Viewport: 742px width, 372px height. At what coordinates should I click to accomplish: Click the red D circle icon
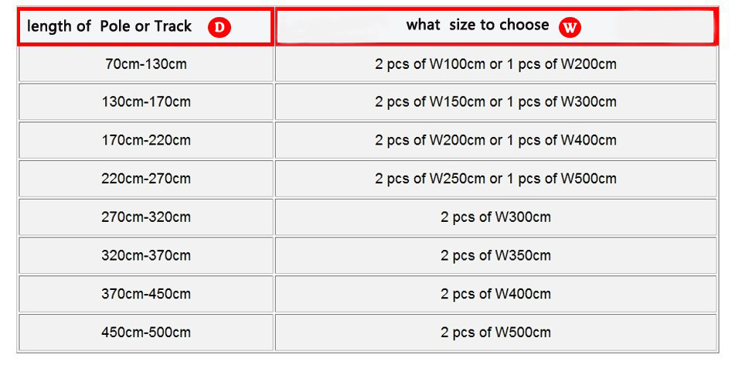(x=219, y=27)
